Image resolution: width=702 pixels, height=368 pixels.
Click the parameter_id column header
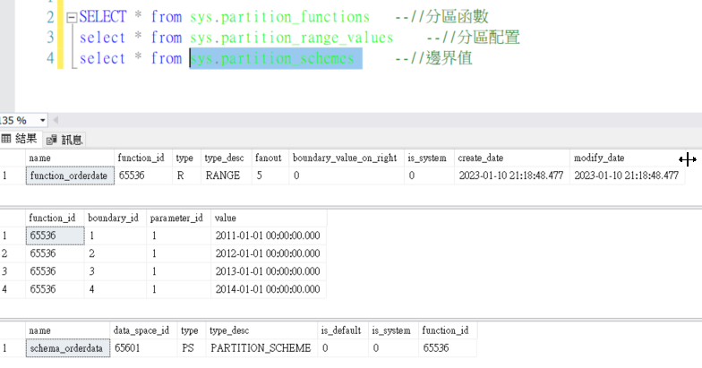tap(178, 218)
